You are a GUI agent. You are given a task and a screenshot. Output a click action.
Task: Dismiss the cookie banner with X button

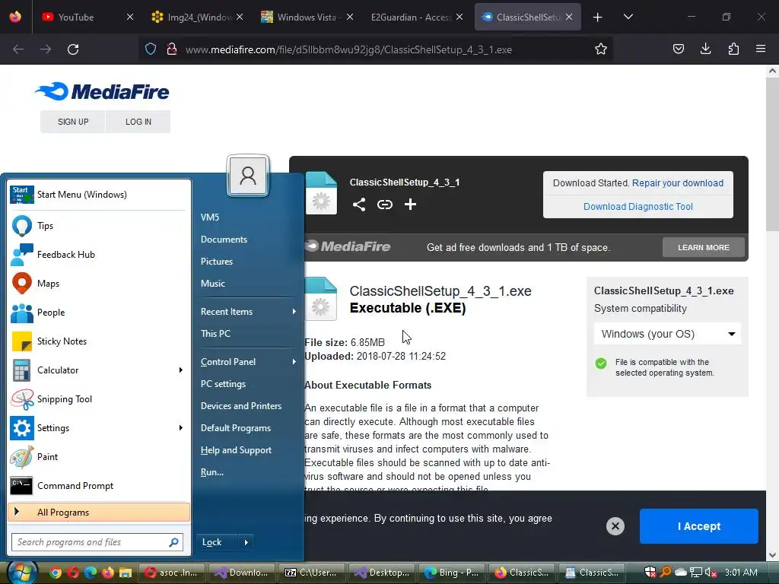(x=615, y=526)
